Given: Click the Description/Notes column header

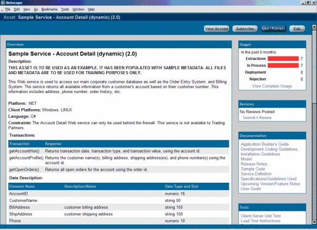Looking at the screenshot, I should point(80,186).
